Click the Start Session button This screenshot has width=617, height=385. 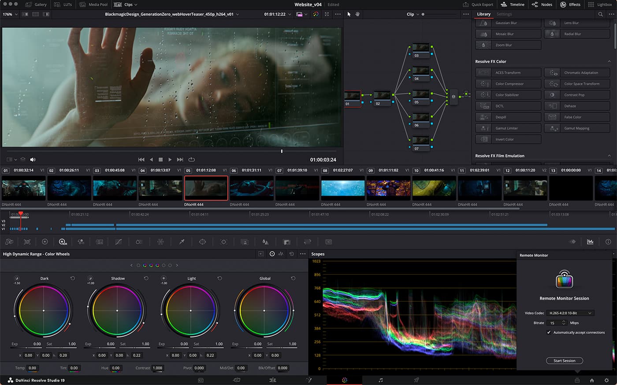coord(565,361)
